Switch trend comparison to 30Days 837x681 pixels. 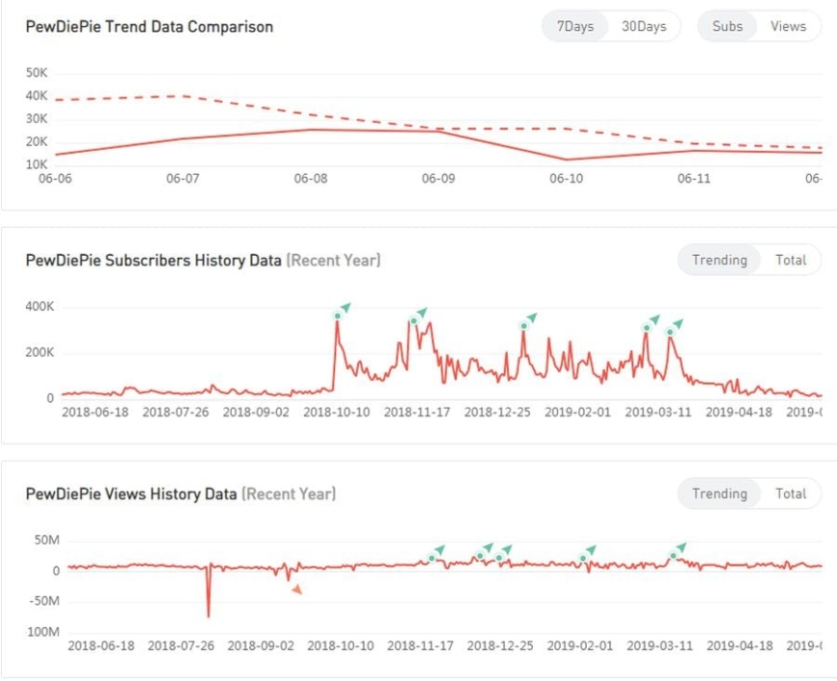tap(644, 26)
